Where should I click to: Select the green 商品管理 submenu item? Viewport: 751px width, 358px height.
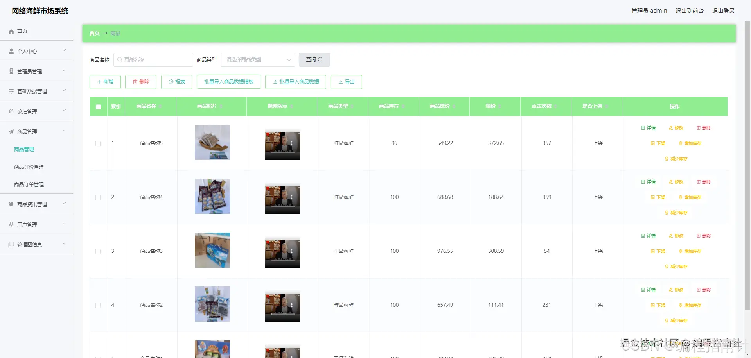pyautogui.click(x=24, y=149)
